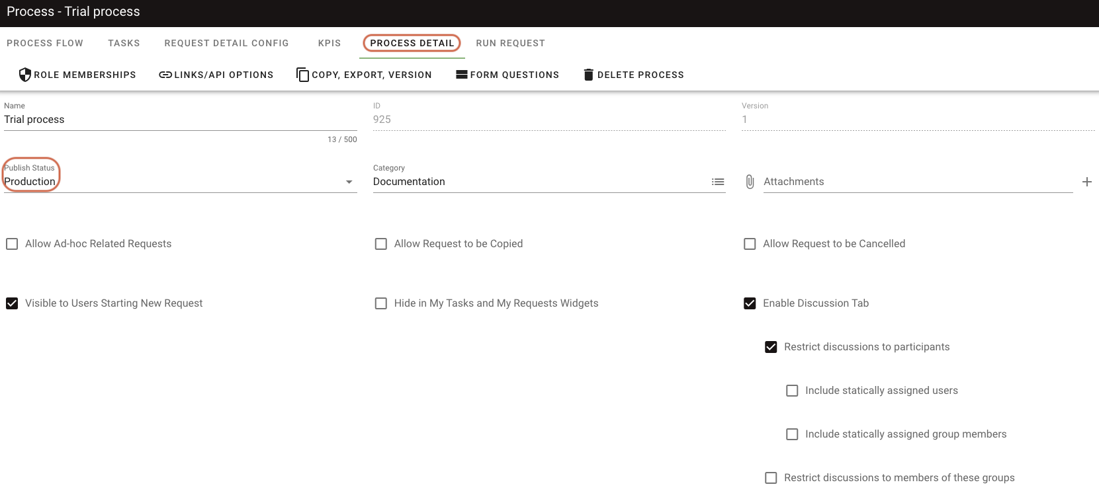1099x503 pixels.
Task: Click the shield icon beside Role Memberships
Action: (x=25, y=75)
